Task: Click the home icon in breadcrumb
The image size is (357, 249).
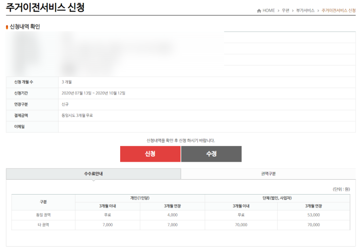Action: 259,11
